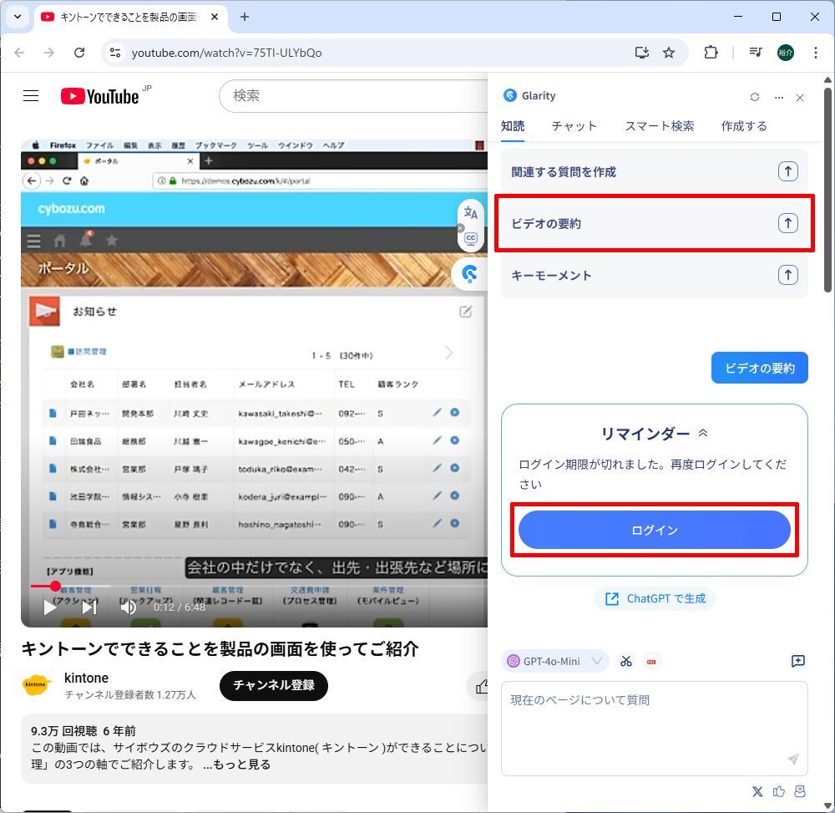The width and height of the screenshot is (835, 813).
Task: Share via the X icon in the Glarity footer
Action: point(757,791)
